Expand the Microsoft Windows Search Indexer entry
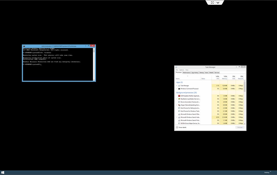This screenshot has width=277, height=175. coord(177,117)
